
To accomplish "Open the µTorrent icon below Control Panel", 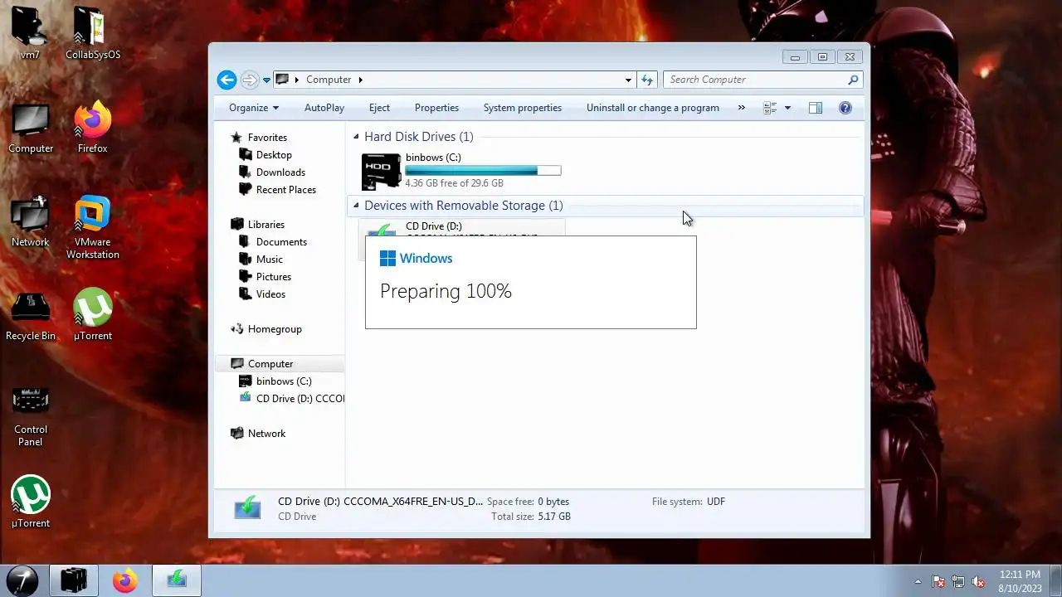I will 31,502.
